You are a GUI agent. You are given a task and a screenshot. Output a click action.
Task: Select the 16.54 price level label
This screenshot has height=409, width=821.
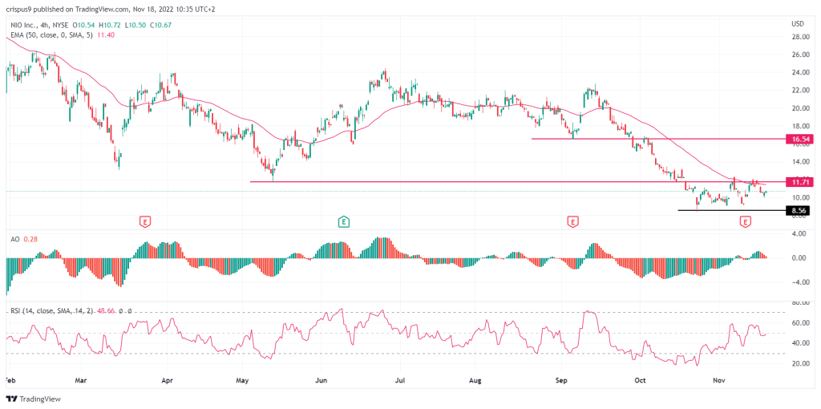coord(803,139)
